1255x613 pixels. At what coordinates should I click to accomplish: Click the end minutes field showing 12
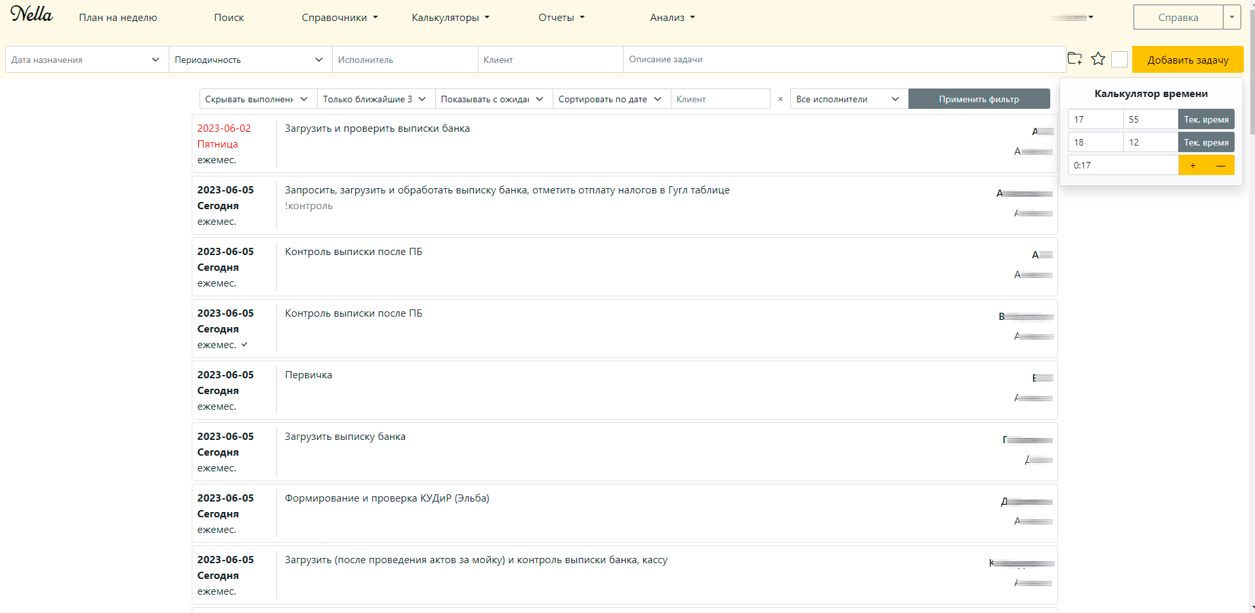coord(1151,142)
